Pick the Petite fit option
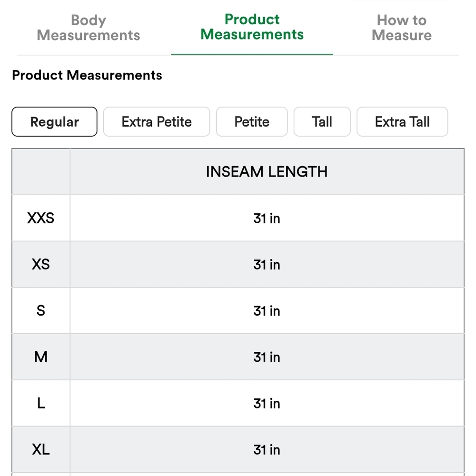This screenshot has height=476, width=476. [252, 122]
